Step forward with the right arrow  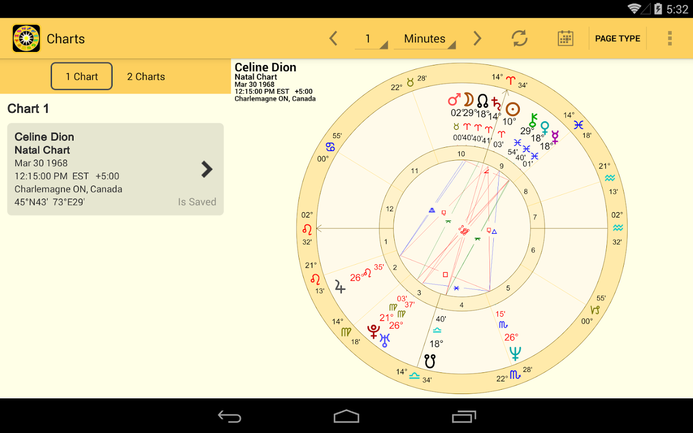pyautogui.click(x=477, y=38)
